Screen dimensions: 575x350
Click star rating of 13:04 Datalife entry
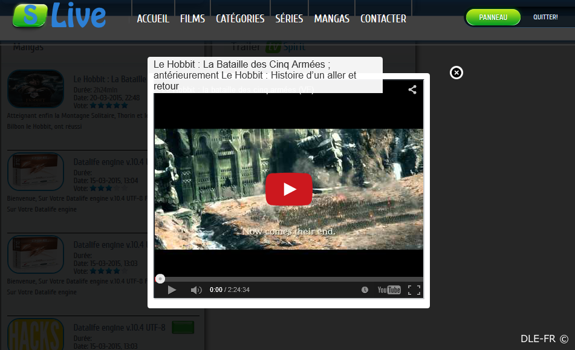point(109,189)
